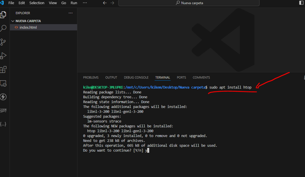Open the Remote Explorer view
This screenshot has height=177, width=305.
click(3, 83)
